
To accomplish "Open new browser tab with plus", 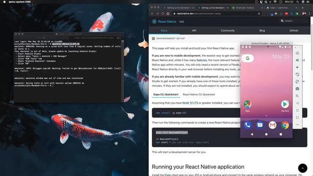I will point(302,8).
